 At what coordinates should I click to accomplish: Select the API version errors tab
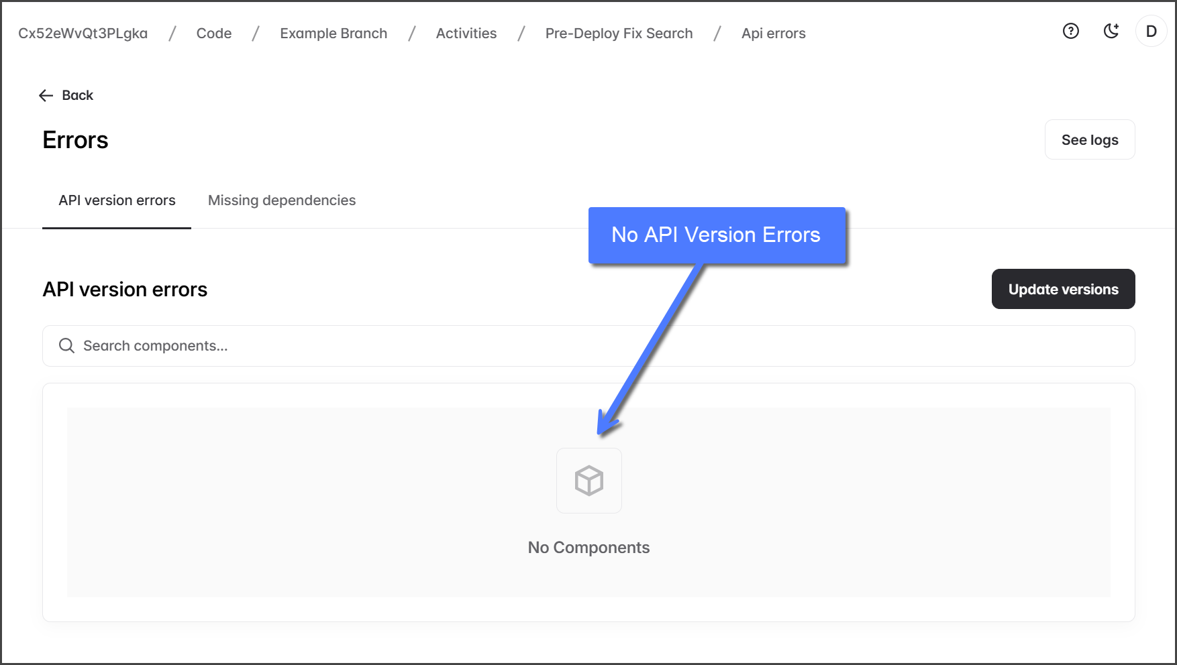click(x=117, y=200)
